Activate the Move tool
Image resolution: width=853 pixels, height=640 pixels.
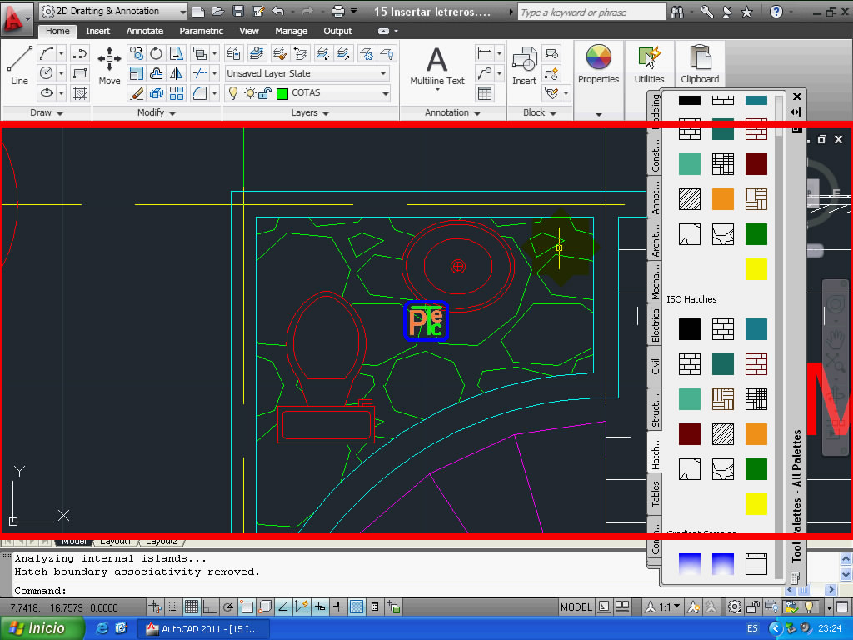109,65
